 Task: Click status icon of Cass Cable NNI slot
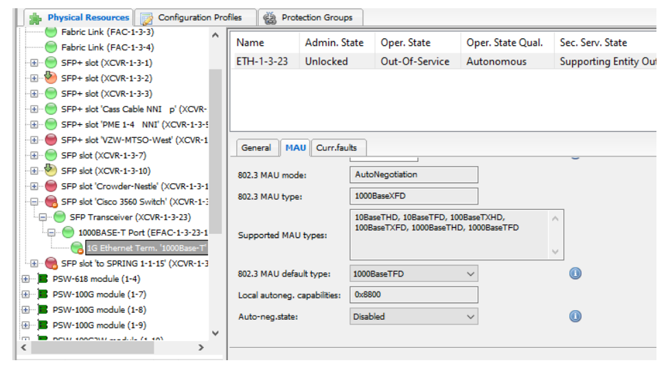[51, 108]
